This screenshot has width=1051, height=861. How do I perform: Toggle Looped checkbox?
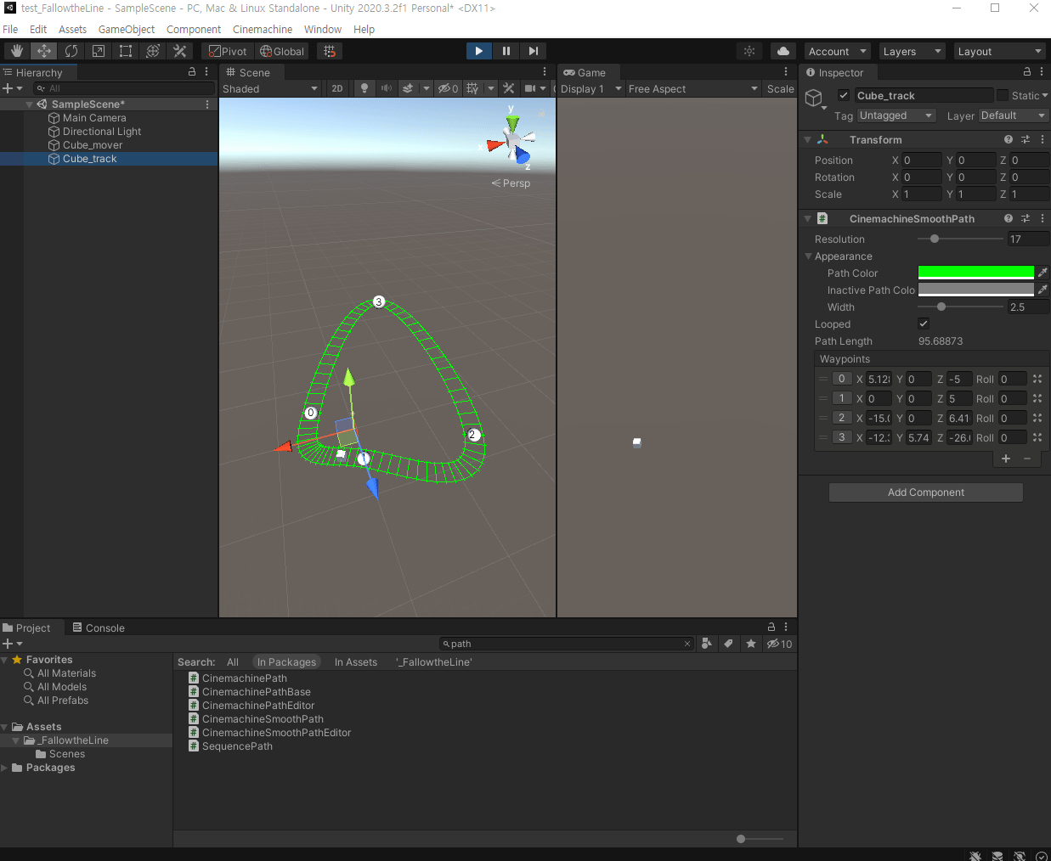point(924,324)
